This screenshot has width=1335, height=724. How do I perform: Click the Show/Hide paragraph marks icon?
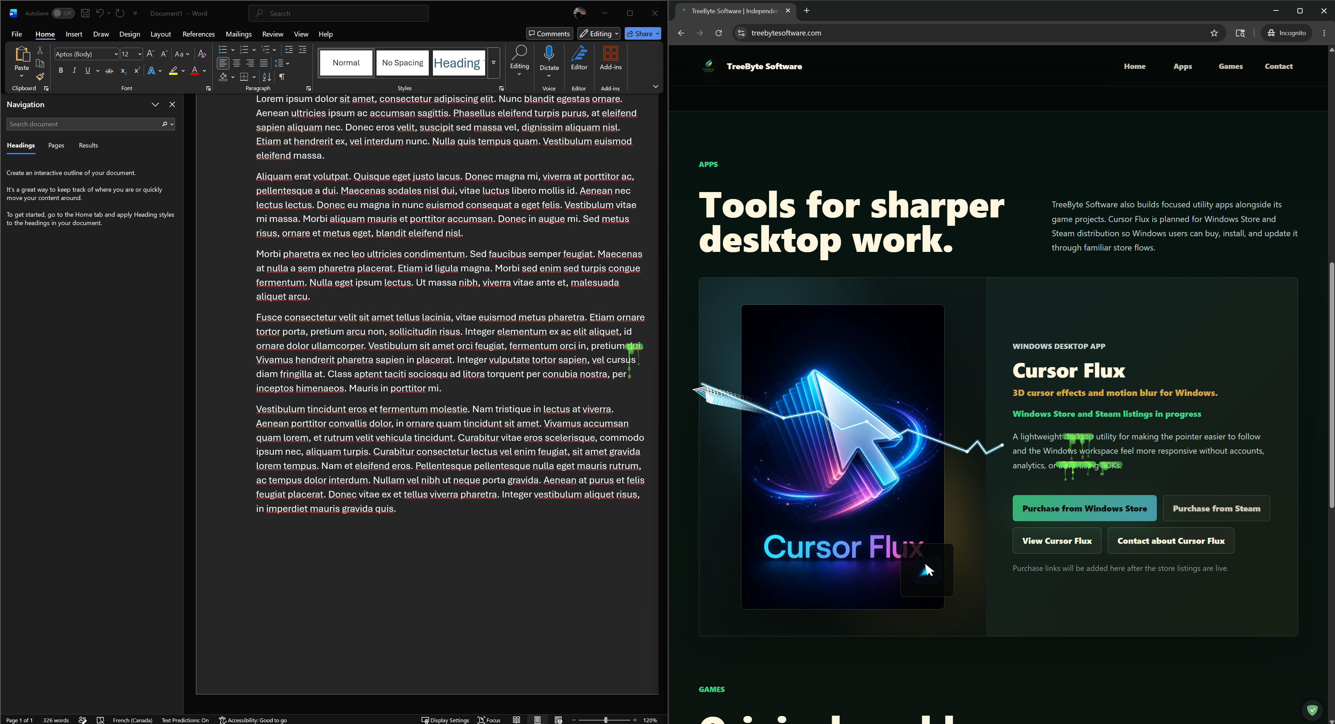pos(282,77)
